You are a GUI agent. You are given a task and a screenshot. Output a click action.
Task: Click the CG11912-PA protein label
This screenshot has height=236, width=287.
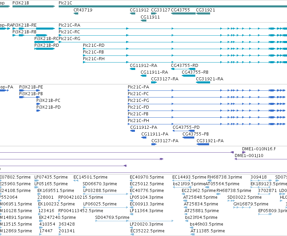click(144, 127)
